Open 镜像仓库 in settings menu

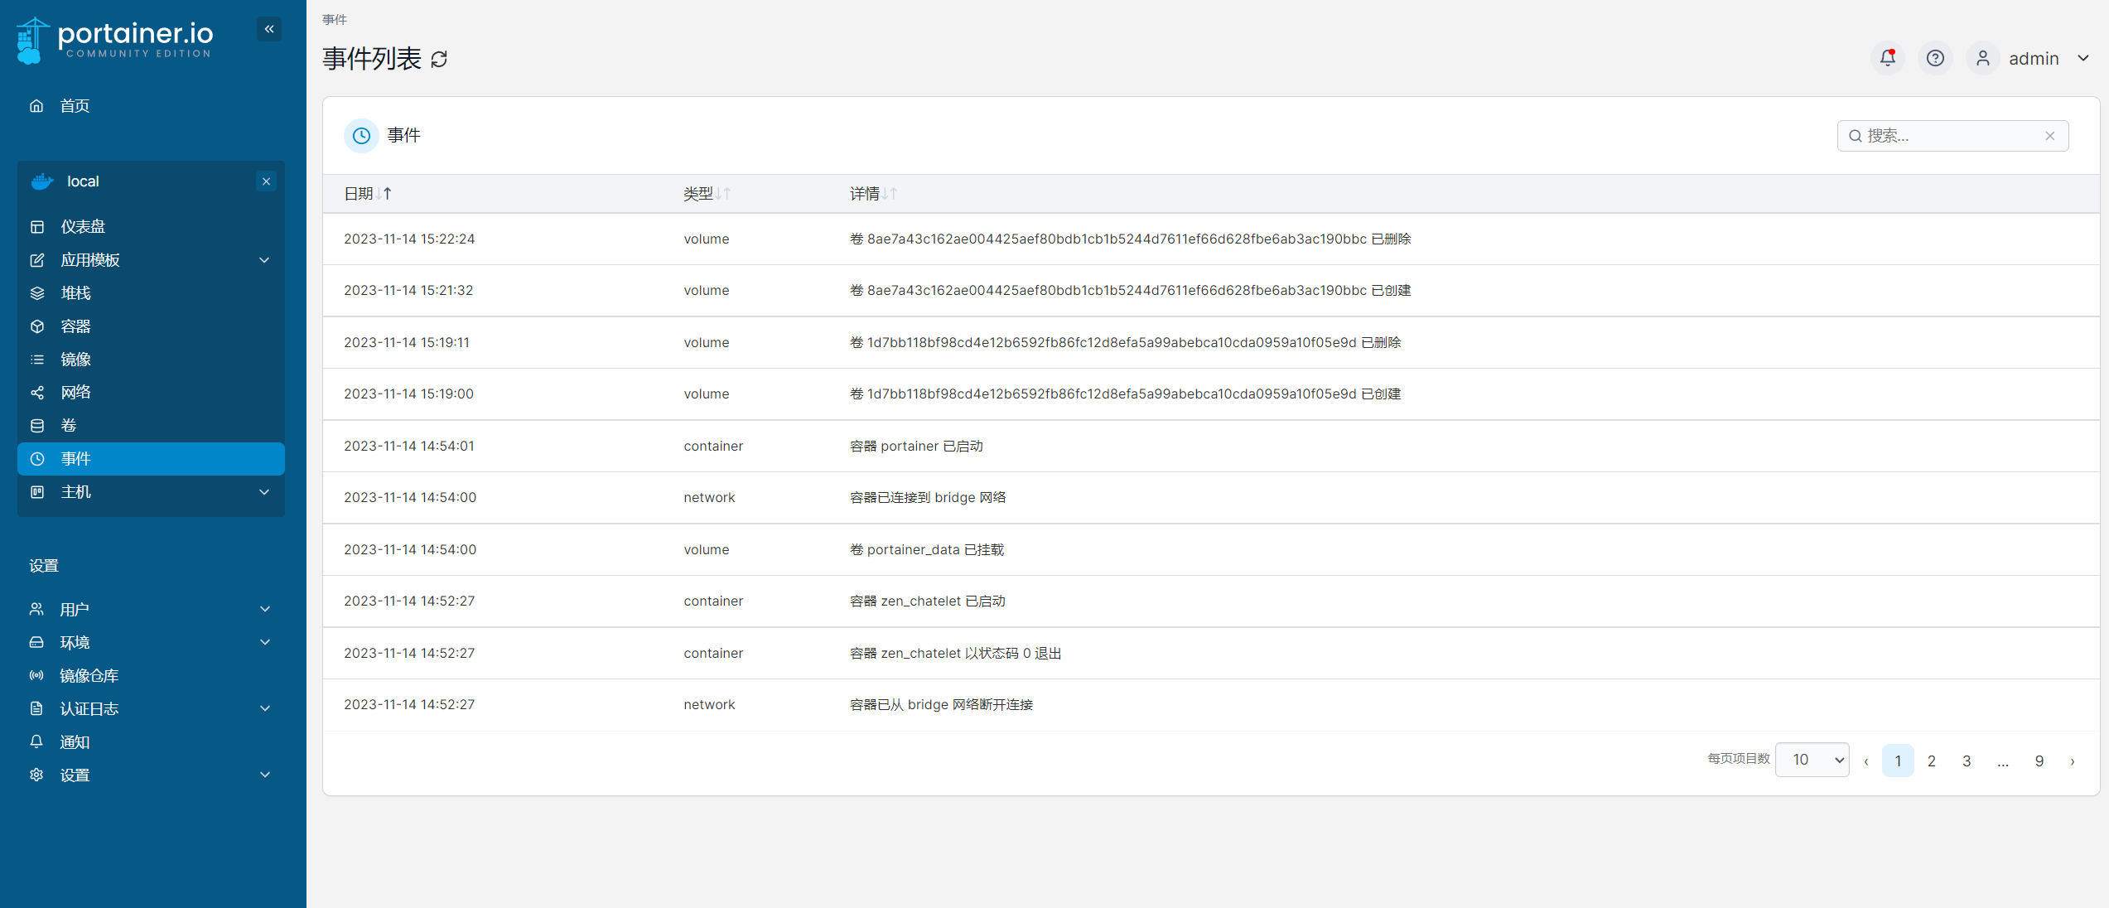89,676
